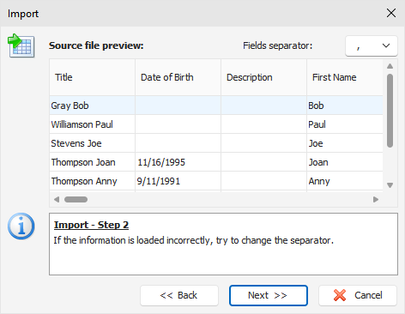Click the vertical scrollbar thumb
The width and height of the screenshot is (405, 314).
[x=390, y=111]
